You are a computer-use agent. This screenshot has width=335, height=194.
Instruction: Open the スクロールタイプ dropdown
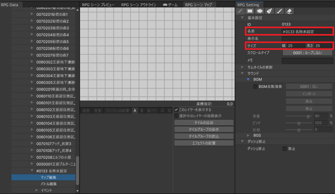point(307,53)
